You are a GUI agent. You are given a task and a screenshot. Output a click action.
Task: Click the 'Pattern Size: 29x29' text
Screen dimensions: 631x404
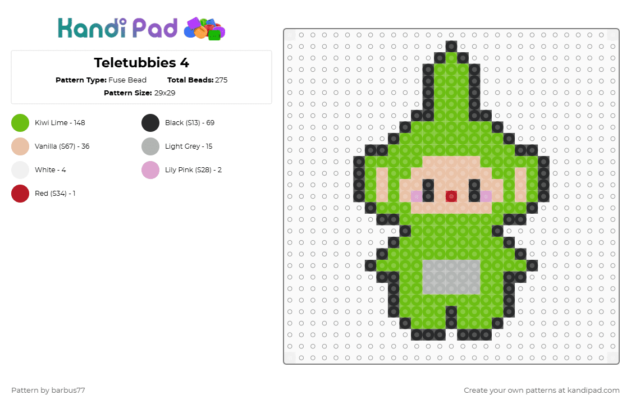tap(140, 93)
